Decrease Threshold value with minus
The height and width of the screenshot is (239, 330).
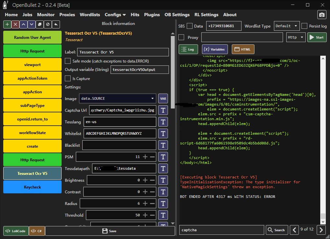pyautogui.click(x=152, y=215)
